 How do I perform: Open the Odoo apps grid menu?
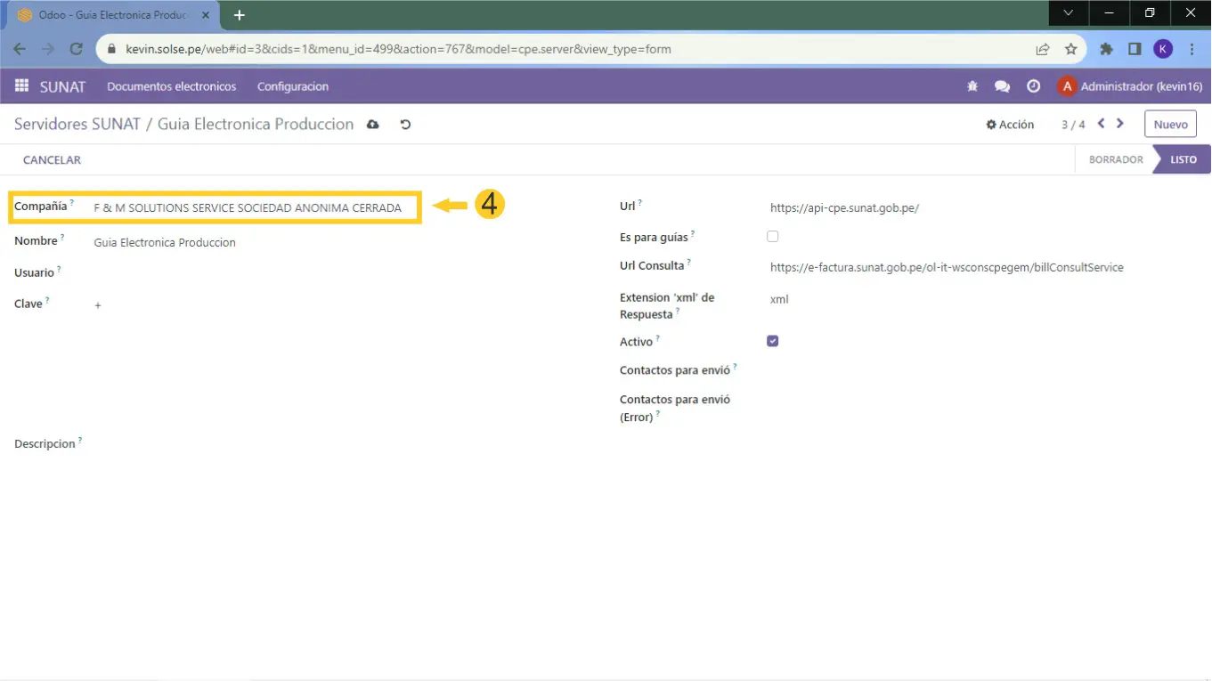21,86
